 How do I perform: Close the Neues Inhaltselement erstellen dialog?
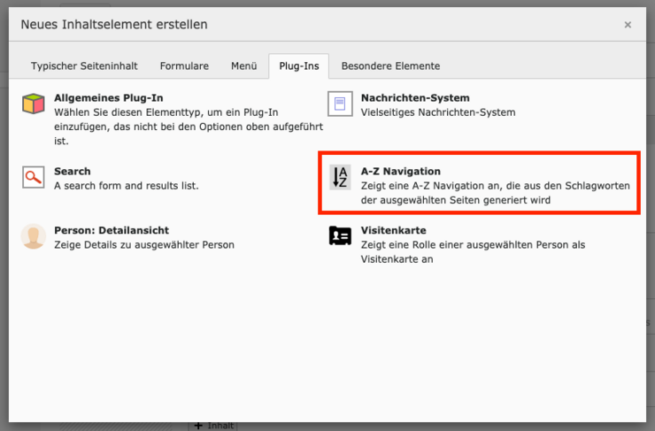pos(628,25)
